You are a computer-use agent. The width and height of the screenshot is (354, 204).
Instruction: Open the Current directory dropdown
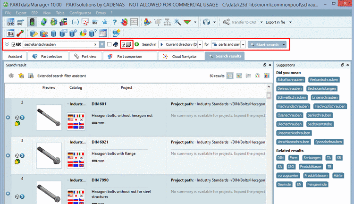click(x=200, y=44)
